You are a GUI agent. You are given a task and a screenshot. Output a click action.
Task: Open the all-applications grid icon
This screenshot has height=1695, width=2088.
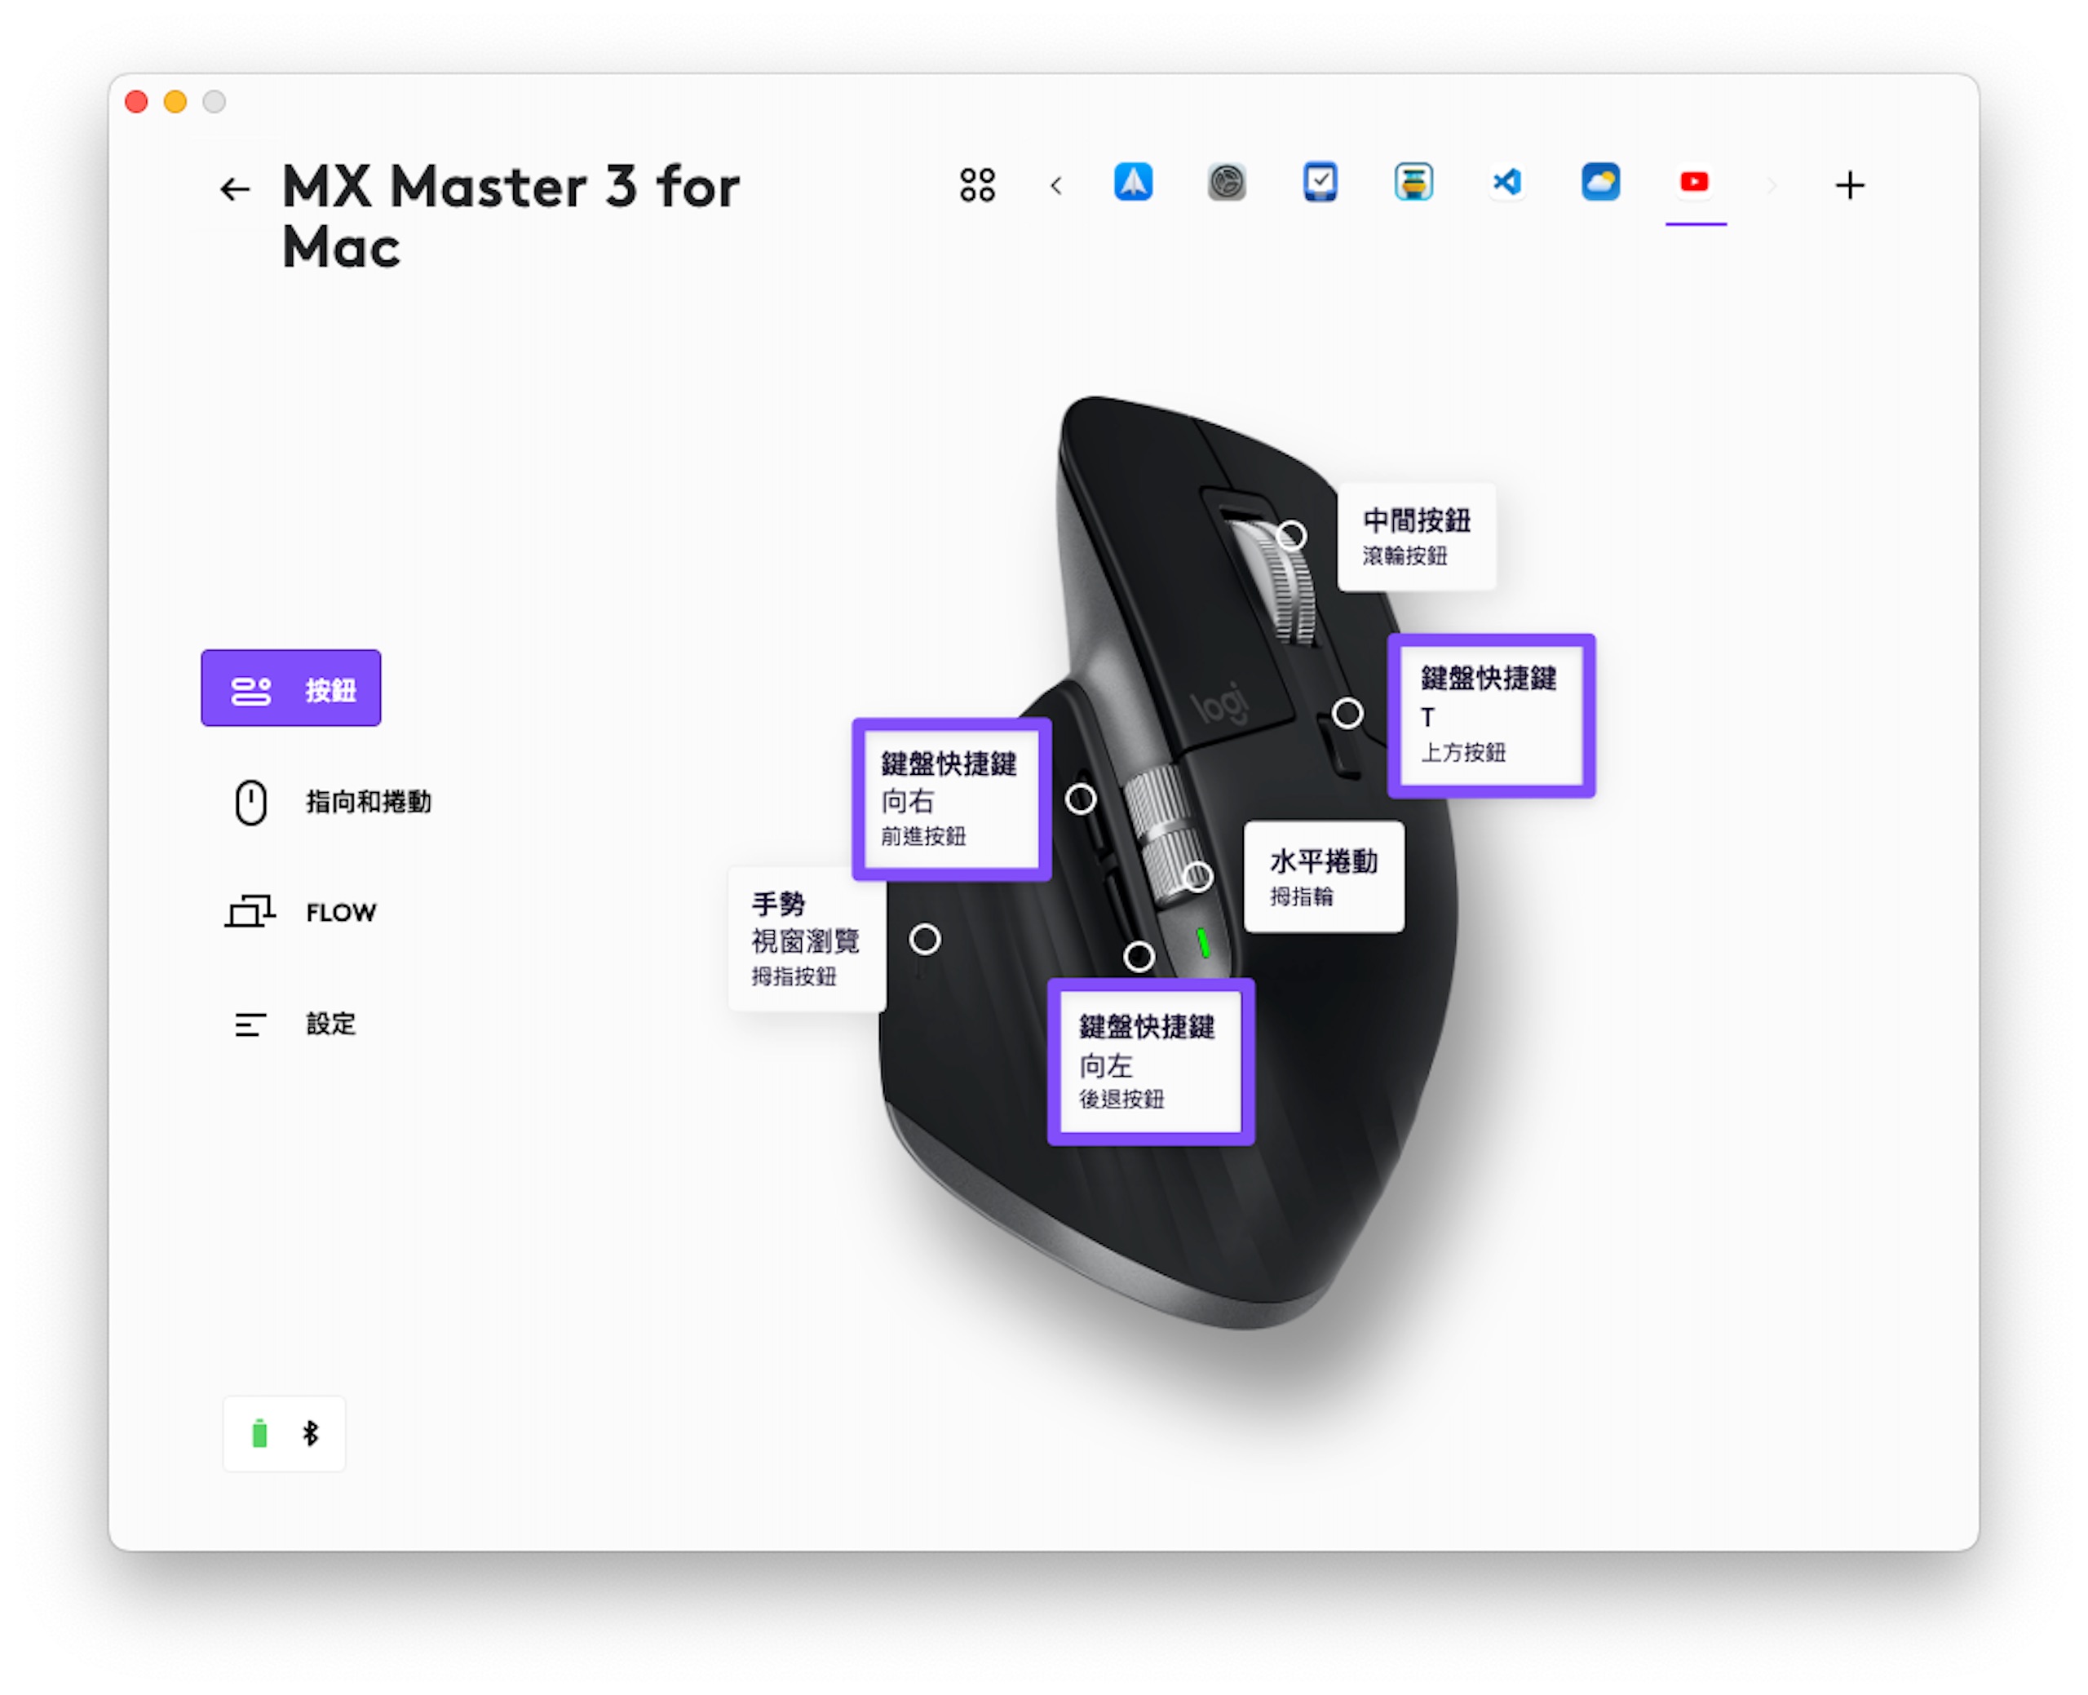[976, 184]
